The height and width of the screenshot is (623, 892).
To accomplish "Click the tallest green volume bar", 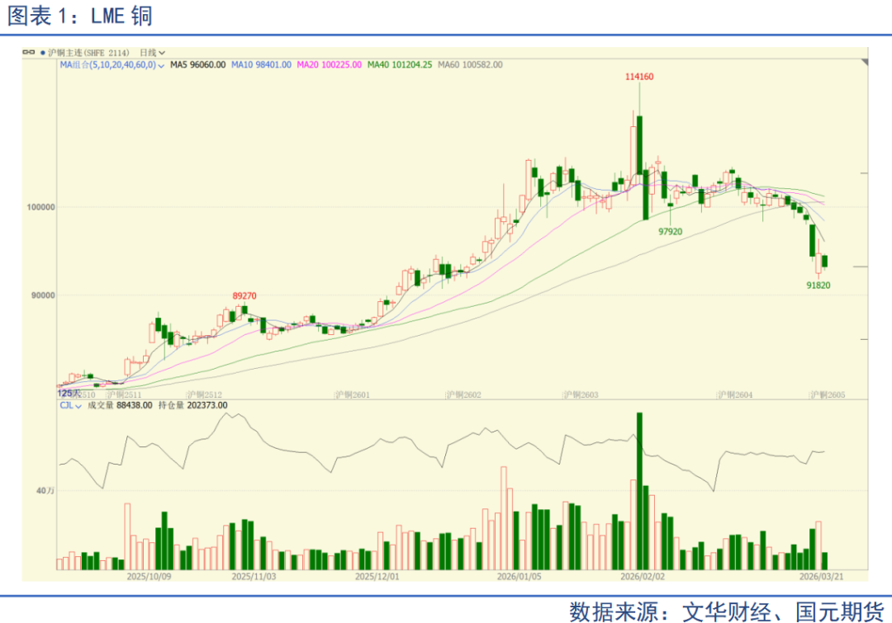I will [x=639, y=491].
